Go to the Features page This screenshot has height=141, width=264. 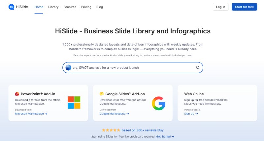coord(70,7)
